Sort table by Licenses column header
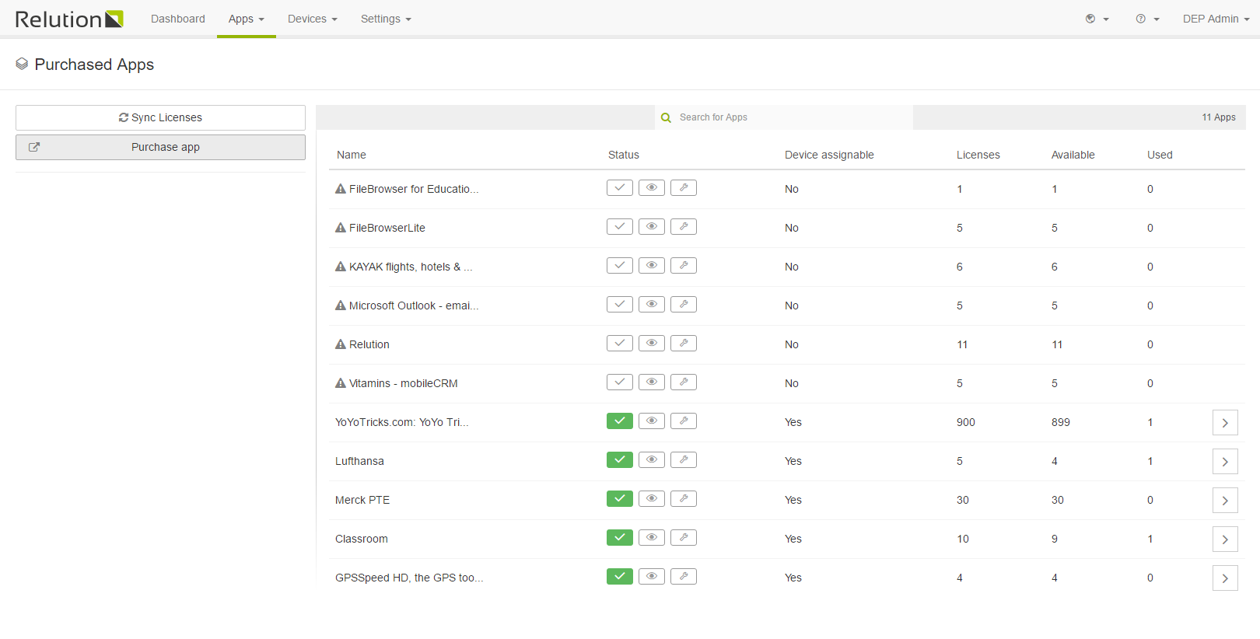The image size is (1260, 639). (978, 155)
